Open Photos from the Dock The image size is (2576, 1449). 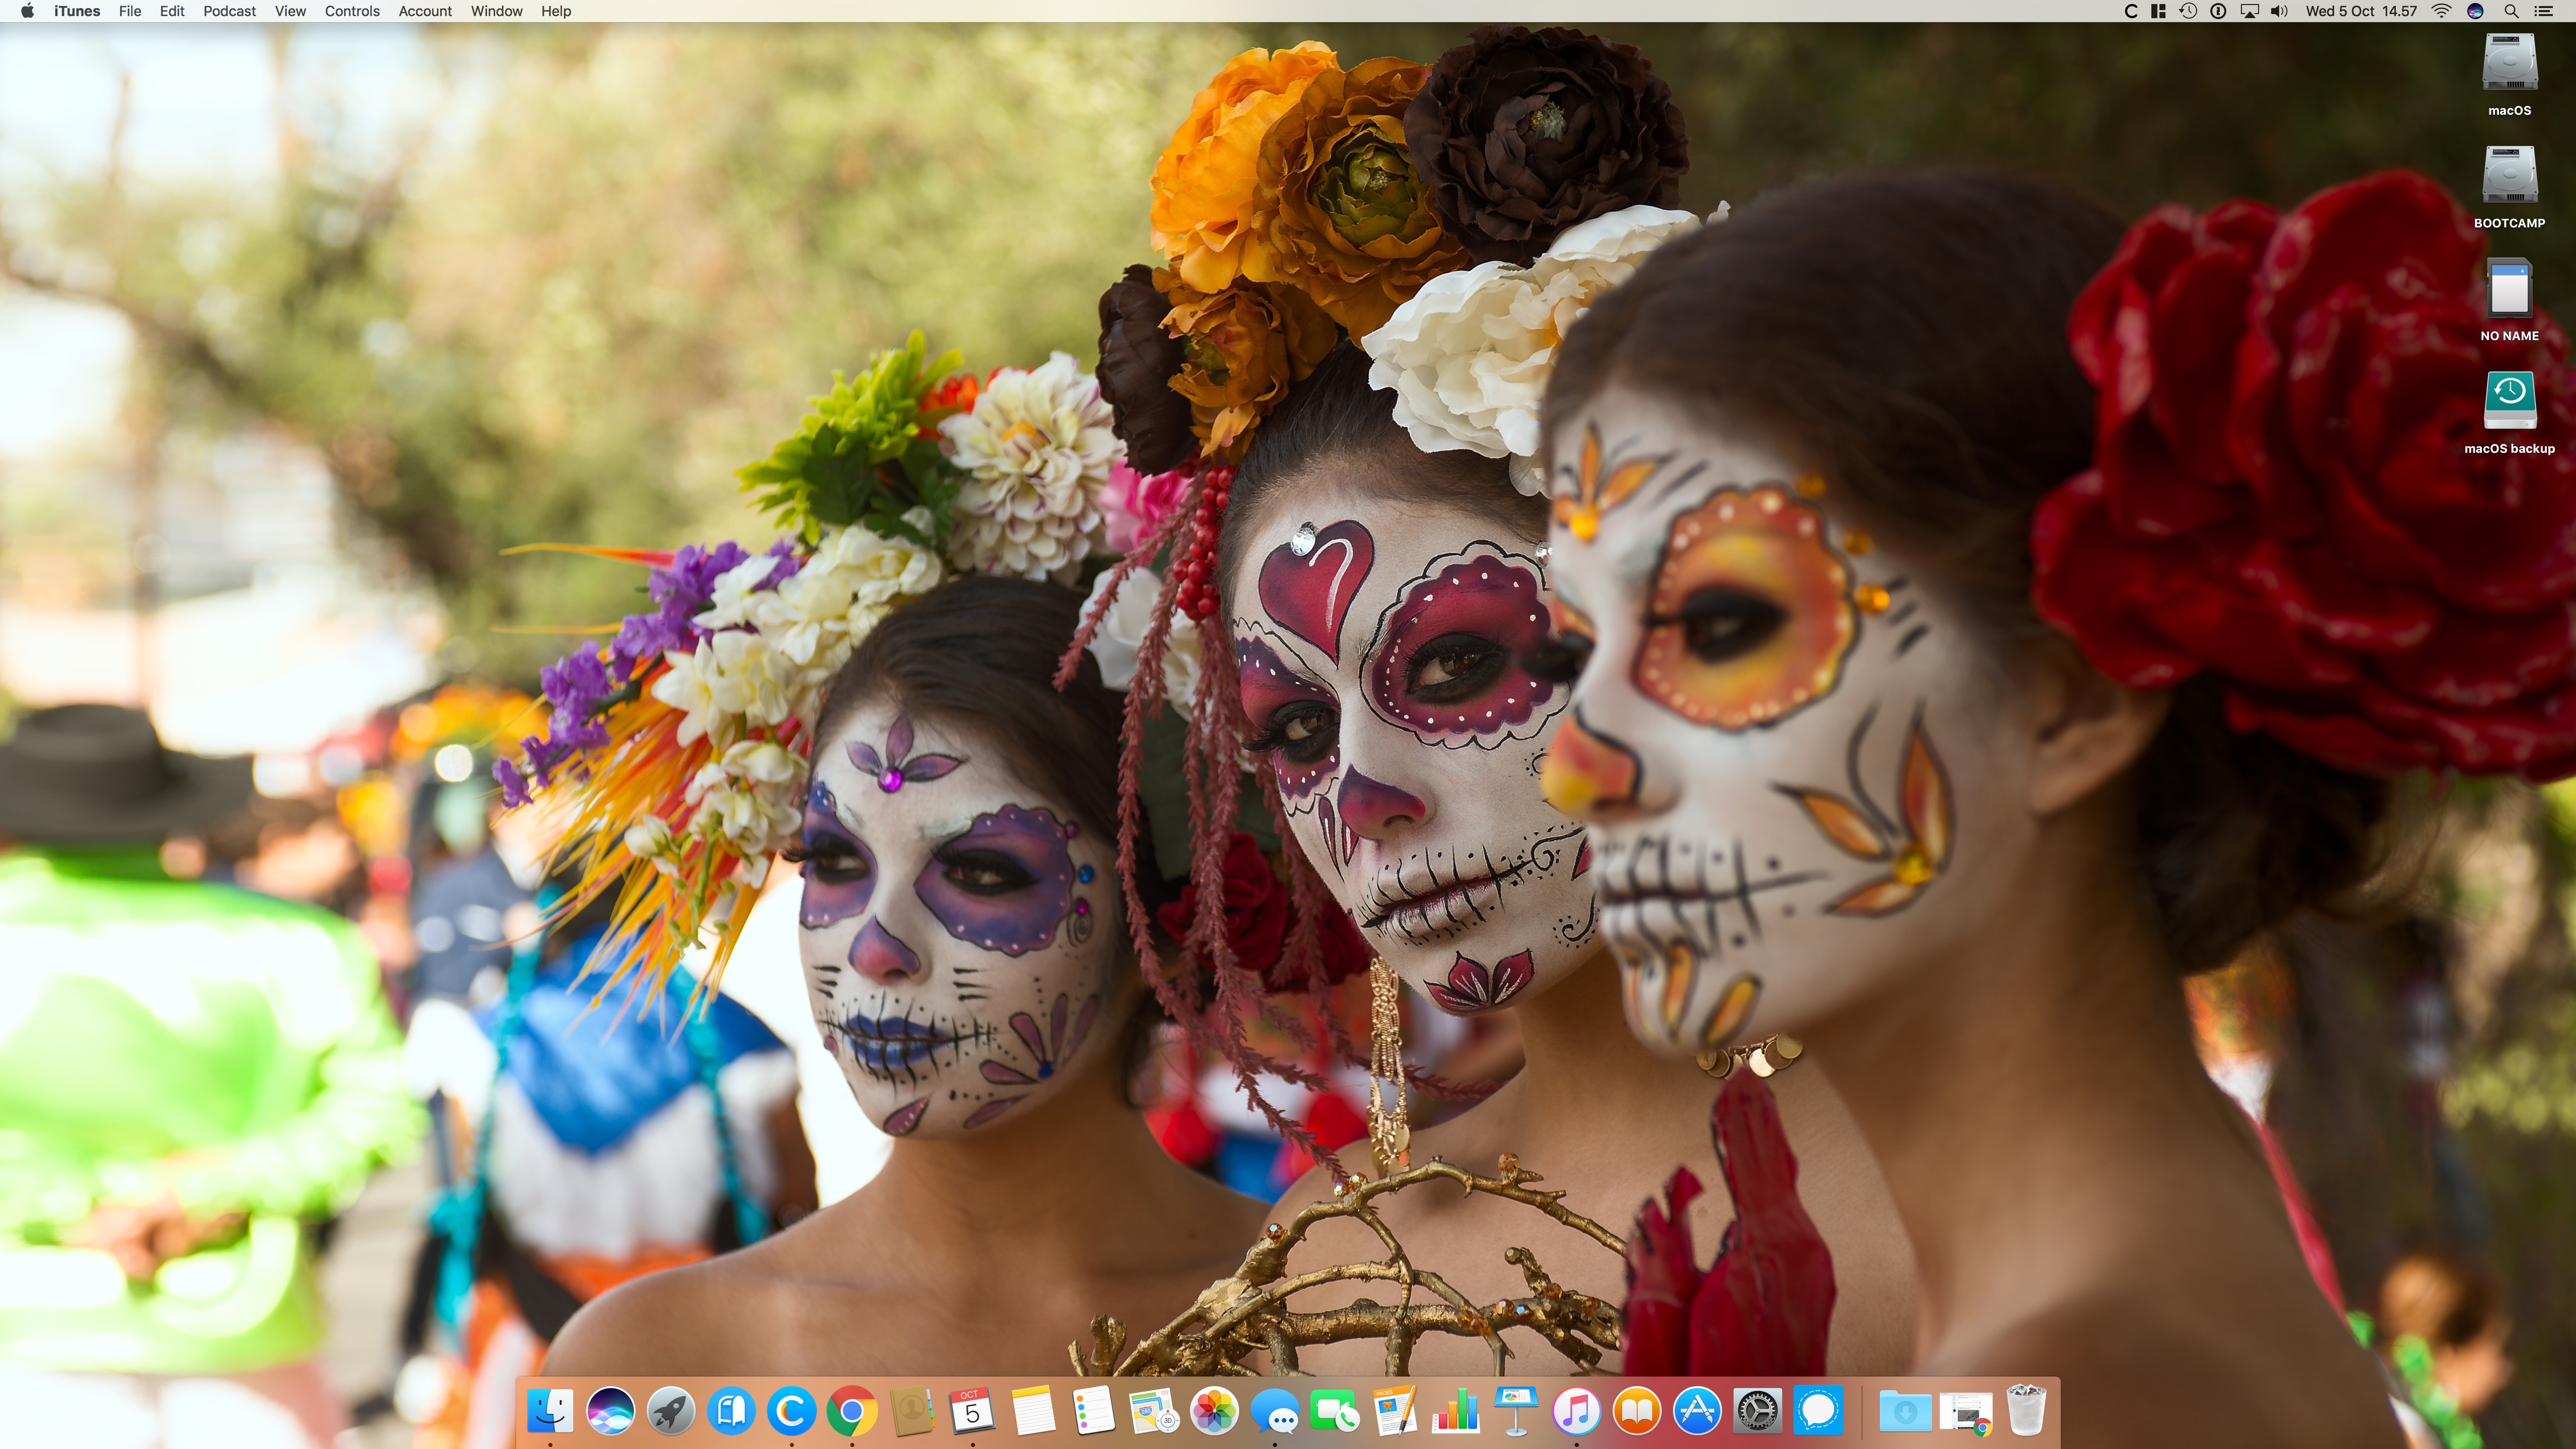1214,1411
